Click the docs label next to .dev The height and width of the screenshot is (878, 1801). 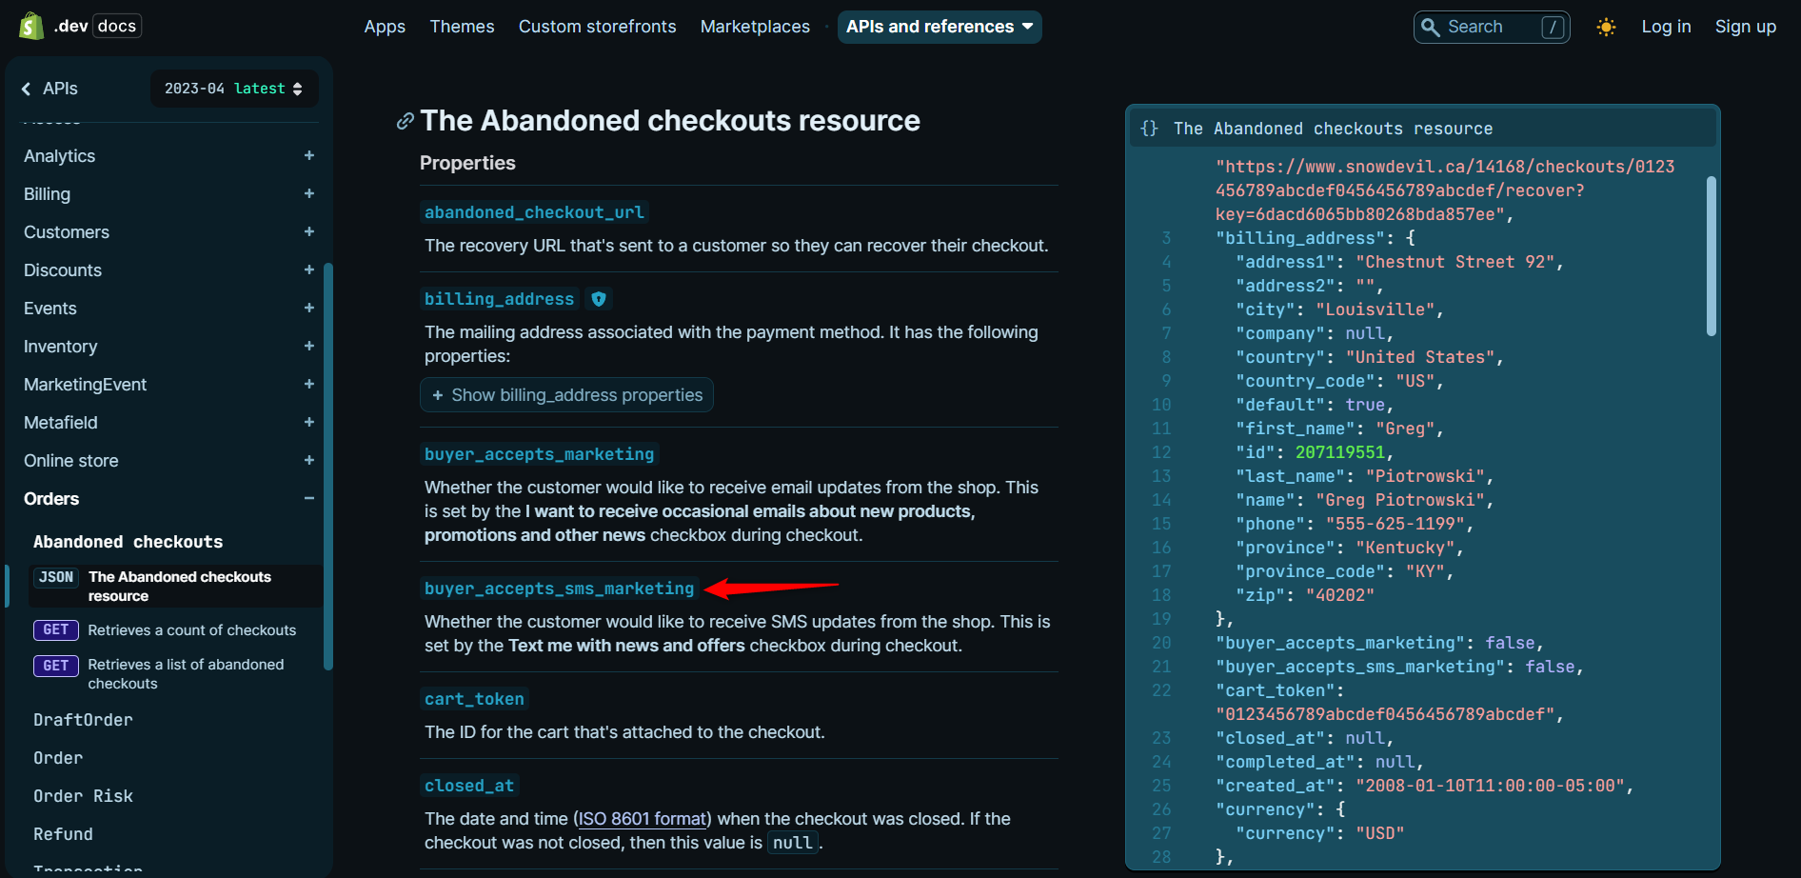(117, 26)
